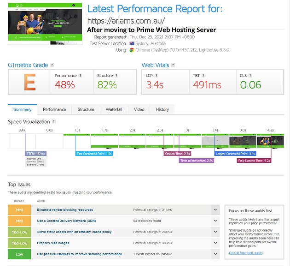290x269 pixels.
Task: Open the Video tab
Action: pyautogui.click(x=139, y=109)
